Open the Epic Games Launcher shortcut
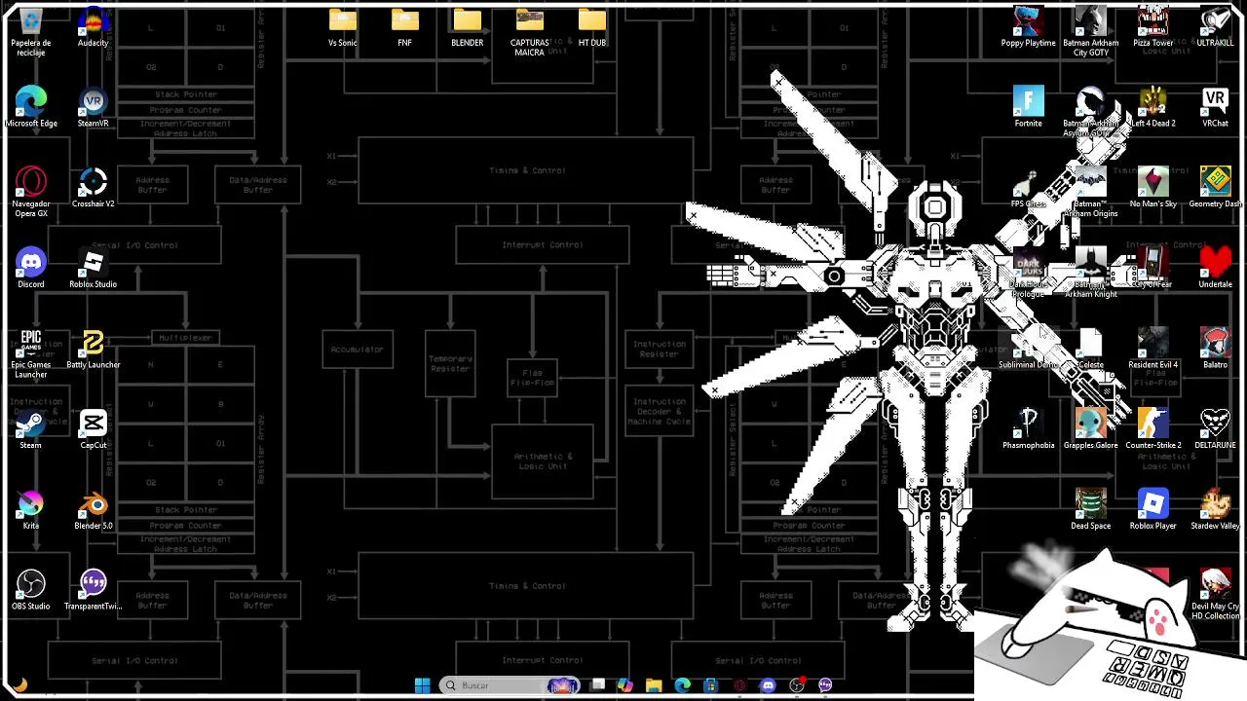The height and width of the screenshot is (701, 1247). [x=31, y=352]
